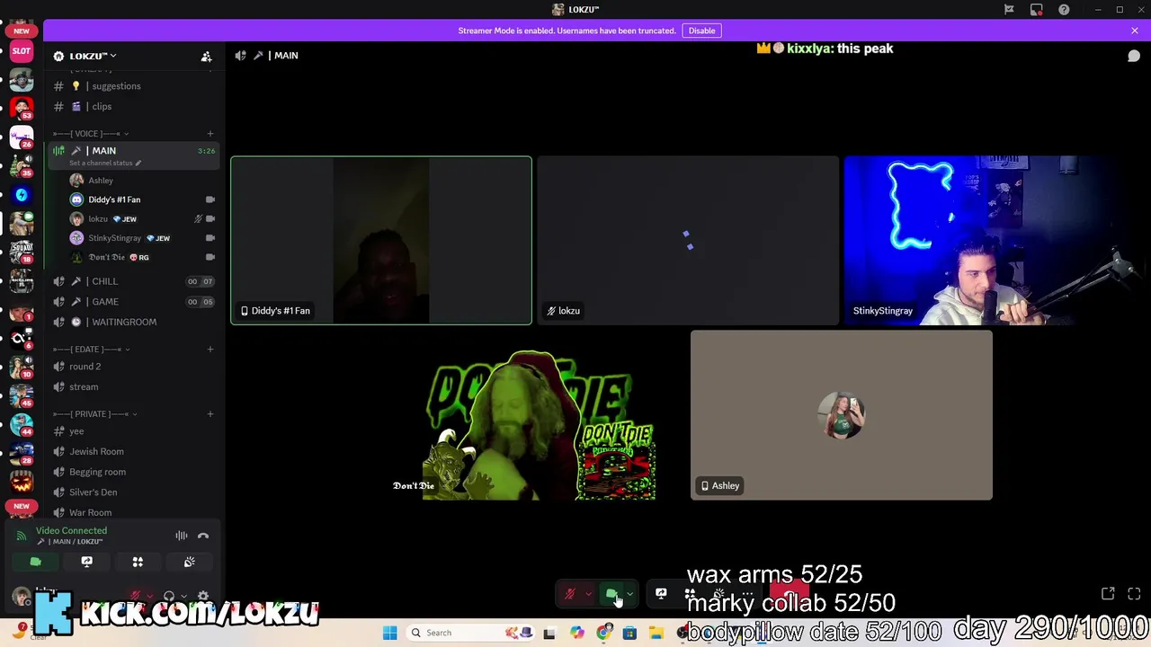Collapse the EDATE category
The height and width of the screenshot is (647, 1151).
coord(90,349)
